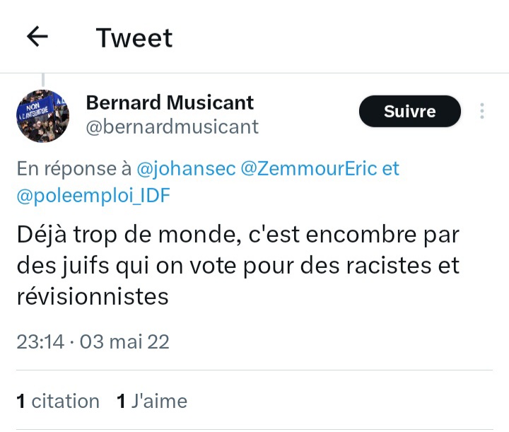509x432 pixels.
Task: Click the Suivre follow button
Action: [x=409, y=112]
